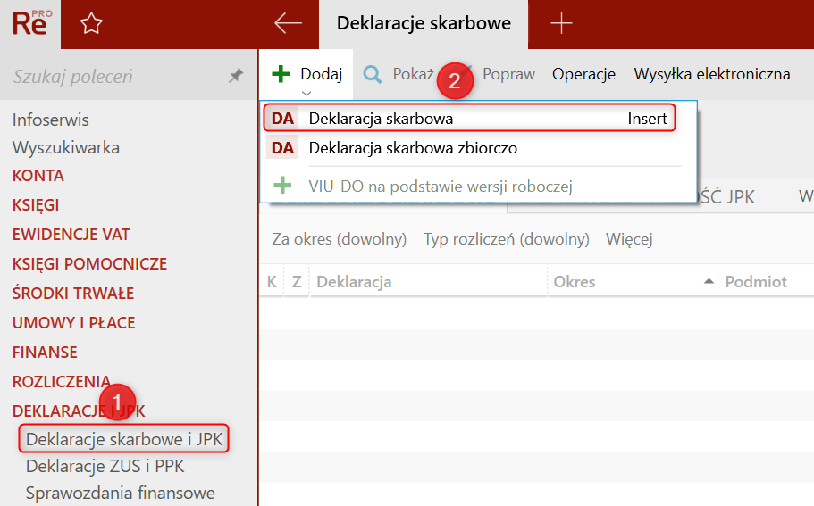Expand the KONTA section

click(38, 176)
